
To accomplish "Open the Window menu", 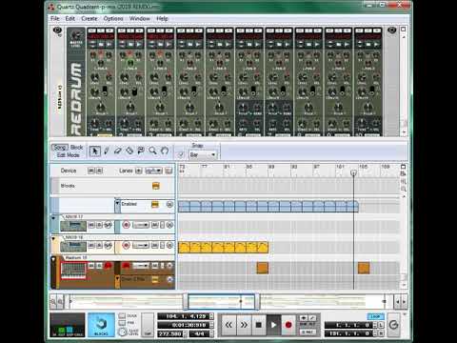I will (x=140, y=18).
